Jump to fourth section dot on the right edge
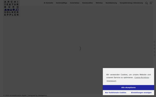The image size is (156, 97). click(x=154, y=52)
